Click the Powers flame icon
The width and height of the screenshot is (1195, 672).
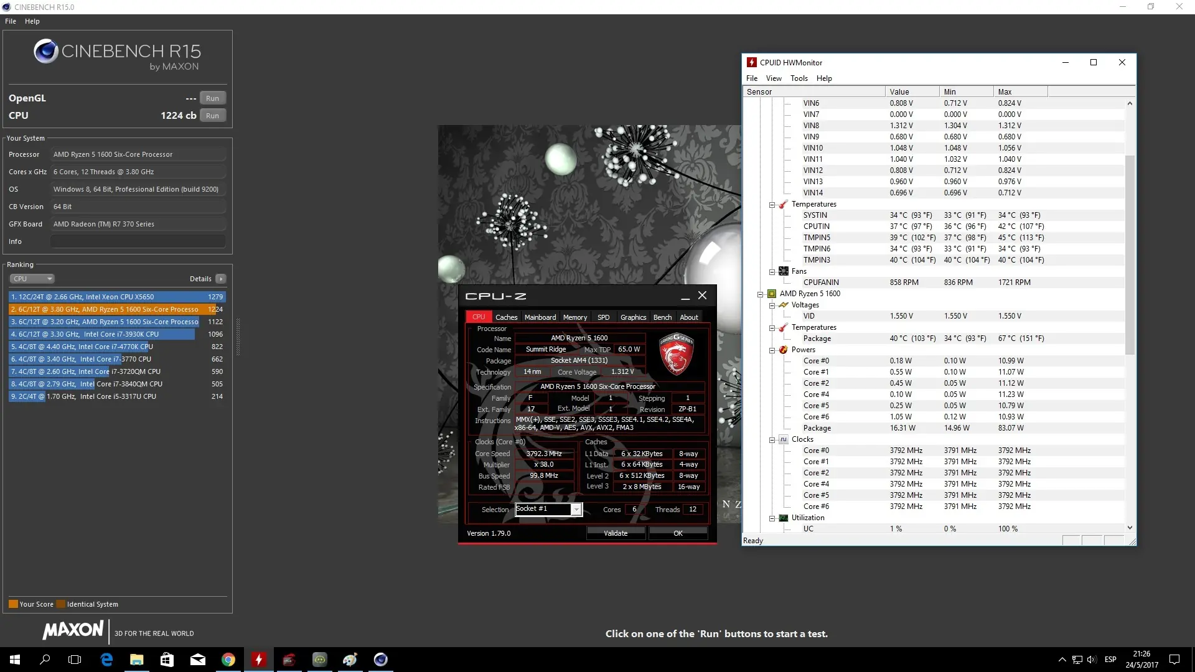point(784,350)
